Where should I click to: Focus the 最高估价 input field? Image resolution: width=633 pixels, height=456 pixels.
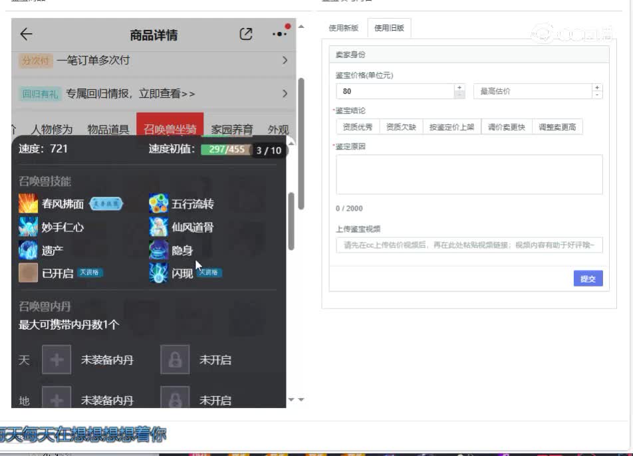[x=533, y=91]
